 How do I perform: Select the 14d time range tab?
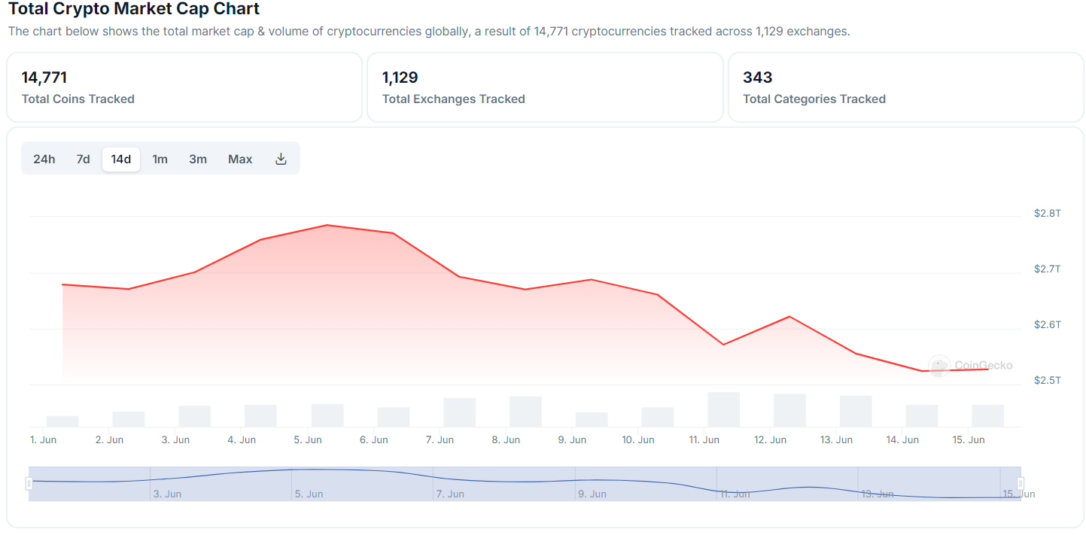[x=121, y=159]
